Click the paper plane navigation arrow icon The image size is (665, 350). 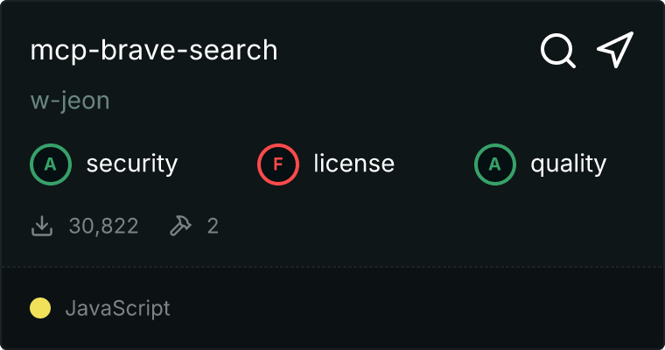pos(614,51)
